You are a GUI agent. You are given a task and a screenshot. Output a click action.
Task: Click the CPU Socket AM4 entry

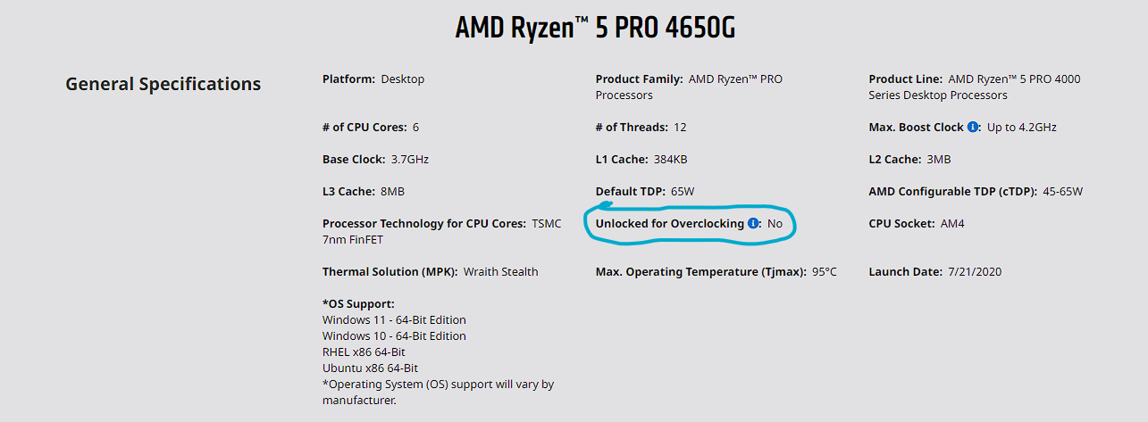click(916, 224)
